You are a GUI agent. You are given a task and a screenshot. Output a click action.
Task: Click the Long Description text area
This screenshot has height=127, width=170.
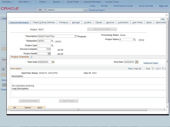pos(89,93)
